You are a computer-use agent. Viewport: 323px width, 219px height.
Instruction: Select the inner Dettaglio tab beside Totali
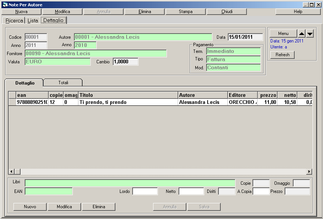(x=25, y=83)
